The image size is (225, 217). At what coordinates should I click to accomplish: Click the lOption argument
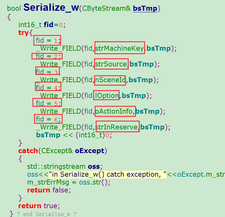click(x=107, y=96)
